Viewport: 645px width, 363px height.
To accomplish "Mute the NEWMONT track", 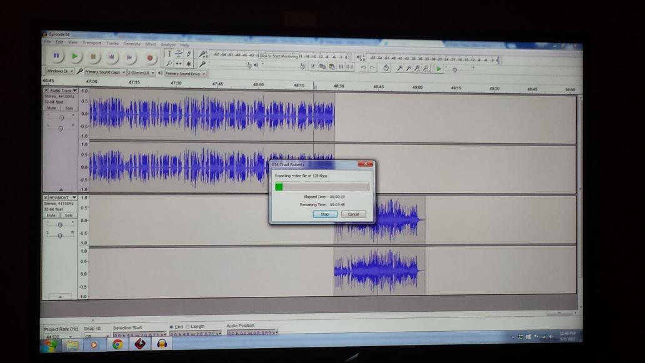I will pyautogui.click(x=51, y=215).
